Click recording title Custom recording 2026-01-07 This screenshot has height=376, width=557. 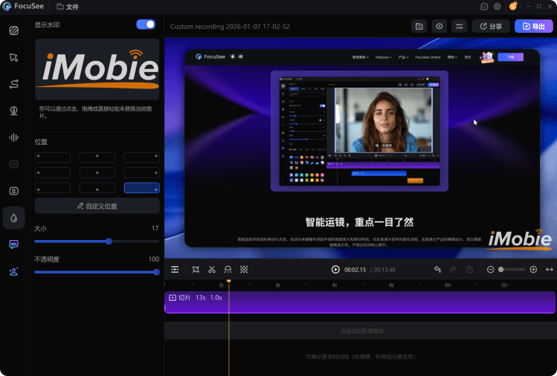click(230, 27)
